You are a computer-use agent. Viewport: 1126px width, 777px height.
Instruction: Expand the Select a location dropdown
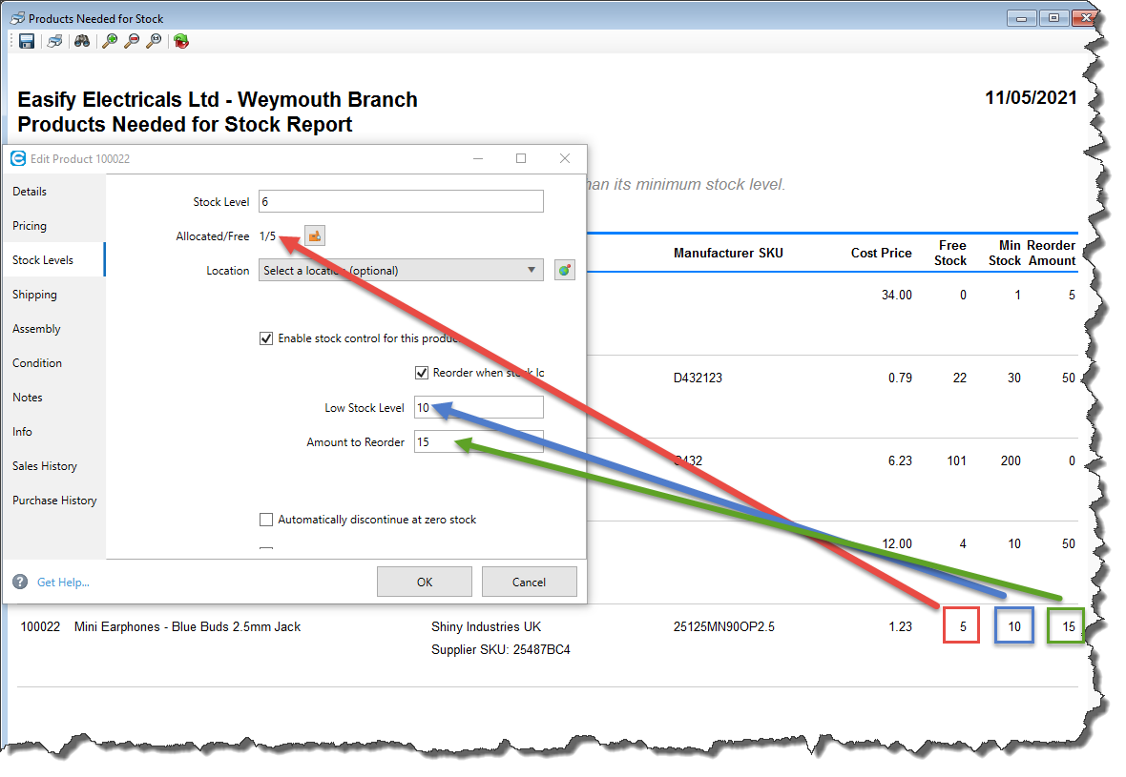point(401,271)
